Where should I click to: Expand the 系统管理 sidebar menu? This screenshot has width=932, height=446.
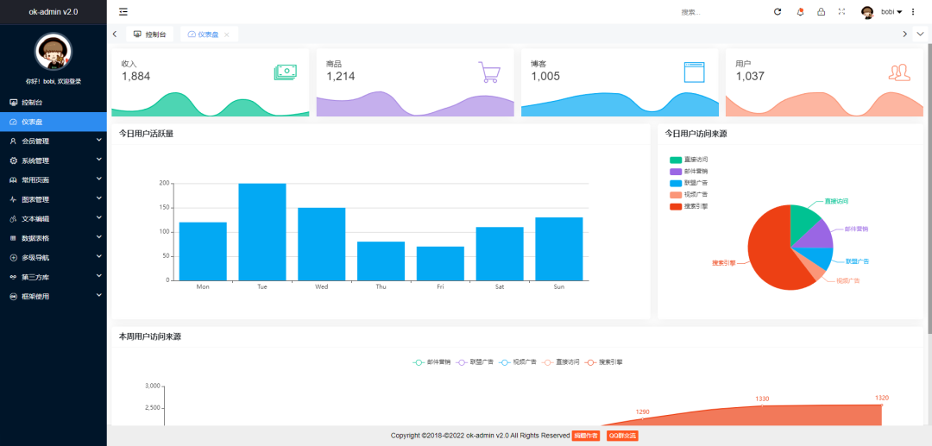click(54, 160)
